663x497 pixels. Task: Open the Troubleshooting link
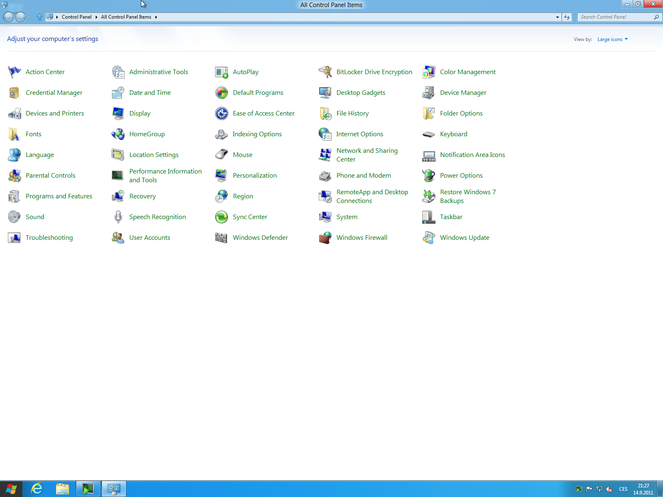pos(49,238)
